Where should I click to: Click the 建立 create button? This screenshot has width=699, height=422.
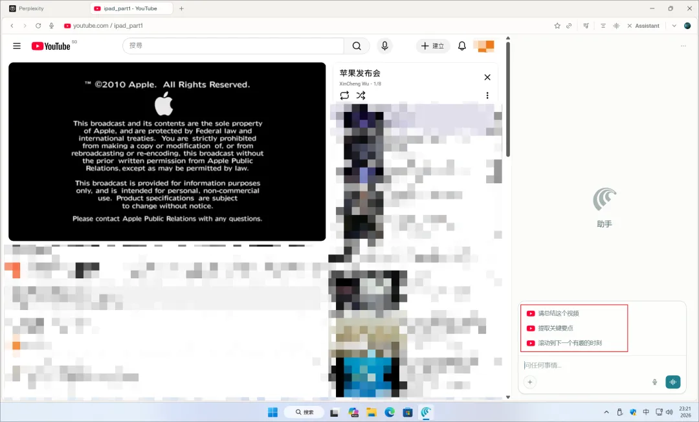coord(433,46)
